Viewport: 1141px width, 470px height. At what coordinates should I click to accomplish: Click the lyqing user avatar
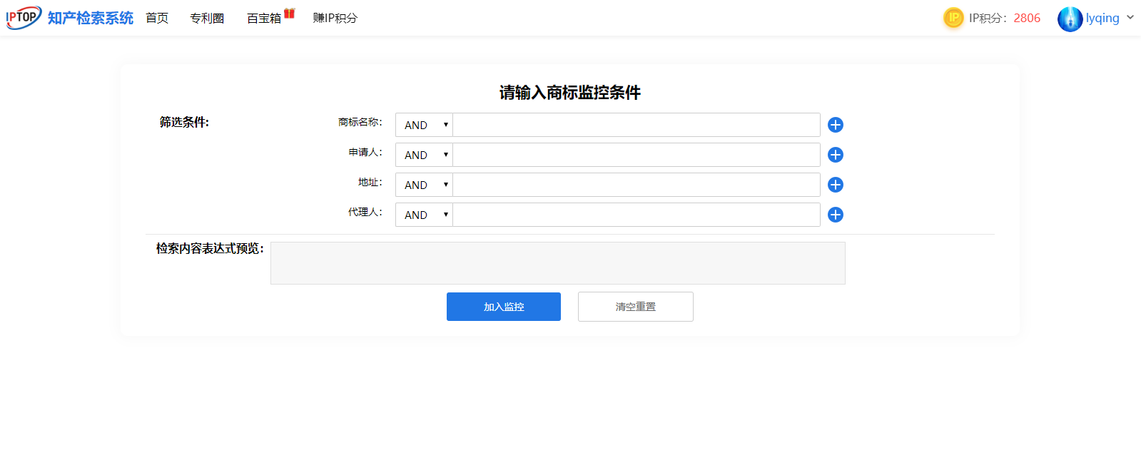(x=1070, y=19)
